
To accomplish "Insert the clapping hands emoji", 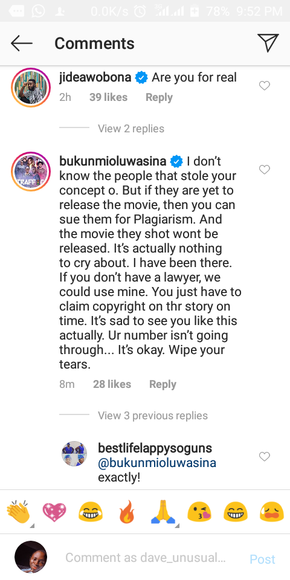I will tap(18, 512).
